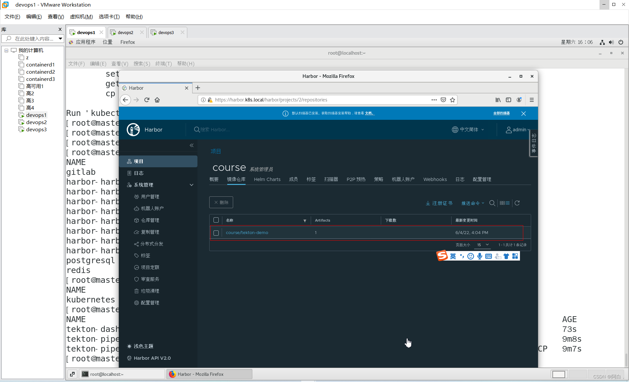Open the Webhooks tab
This screenshot has height=382, width=629.
(435, 179)
